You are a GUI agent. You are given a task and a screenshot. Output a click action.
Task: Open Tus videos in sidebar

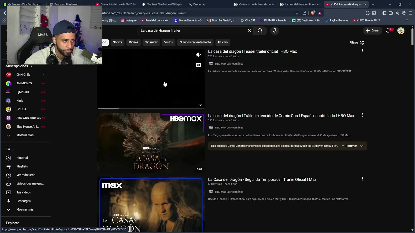(25, 192)
